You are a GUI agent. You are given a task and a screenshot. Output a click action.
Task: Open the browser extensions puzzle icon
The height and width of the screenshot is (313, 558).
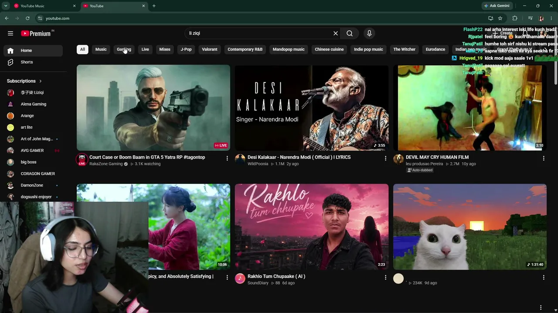tap(515, 18)
